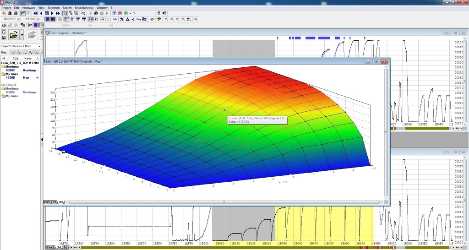Select the 1B00D Map entry
Viewport: 469px width, 250px height.
21,77
